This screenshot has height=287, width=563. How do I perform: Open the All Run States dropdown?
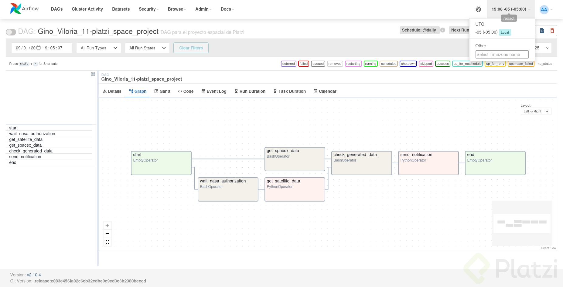click(x=147, y=48)
